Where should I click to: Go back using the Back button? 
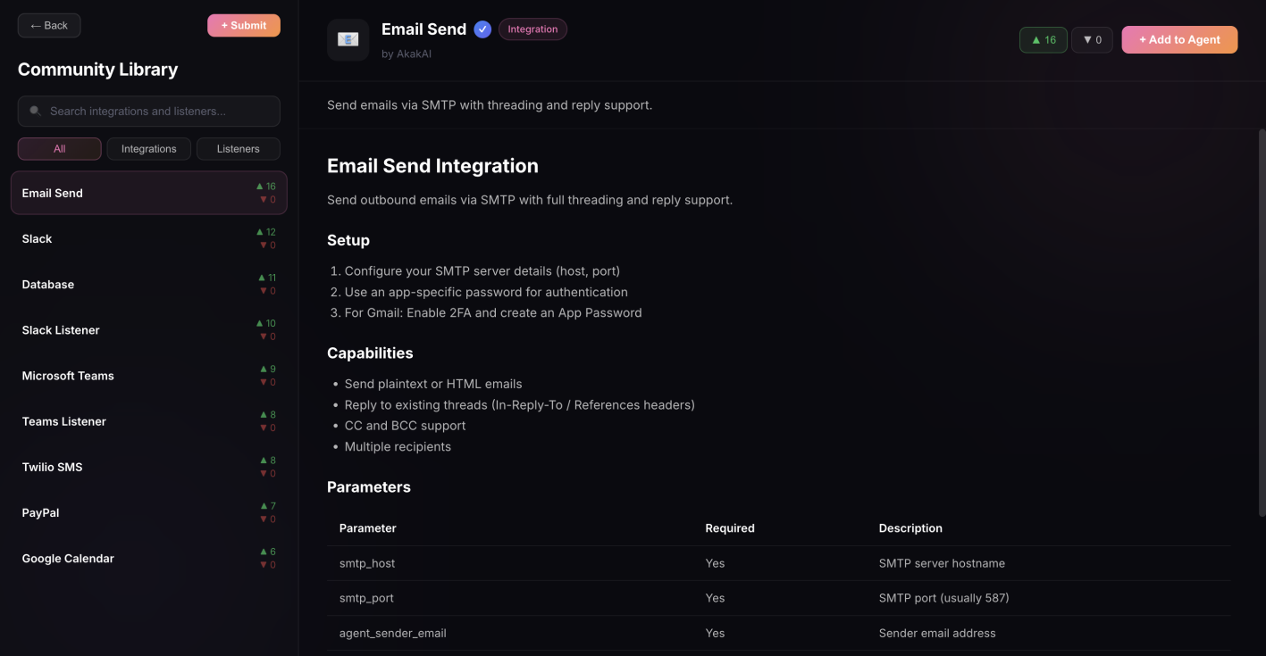[x=49, y=26]
